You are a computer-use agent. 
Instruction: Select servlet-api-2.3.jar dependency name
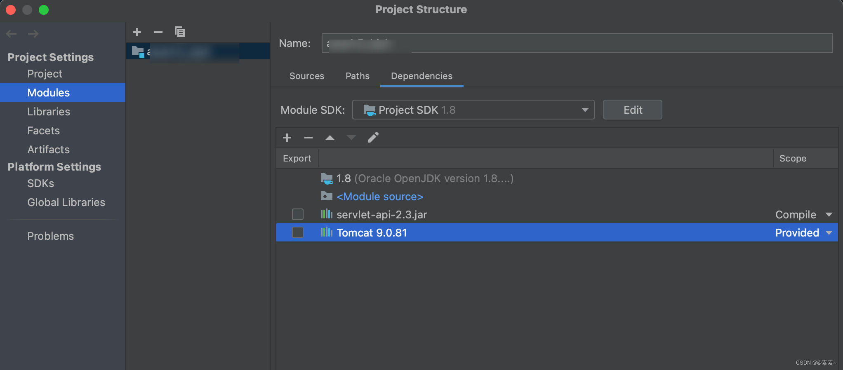[x=381, y=215]
